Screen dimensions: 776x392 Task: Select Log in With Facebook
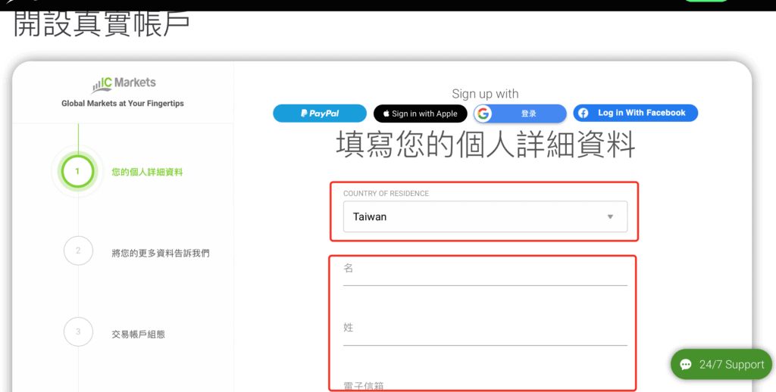coord(636,113)
